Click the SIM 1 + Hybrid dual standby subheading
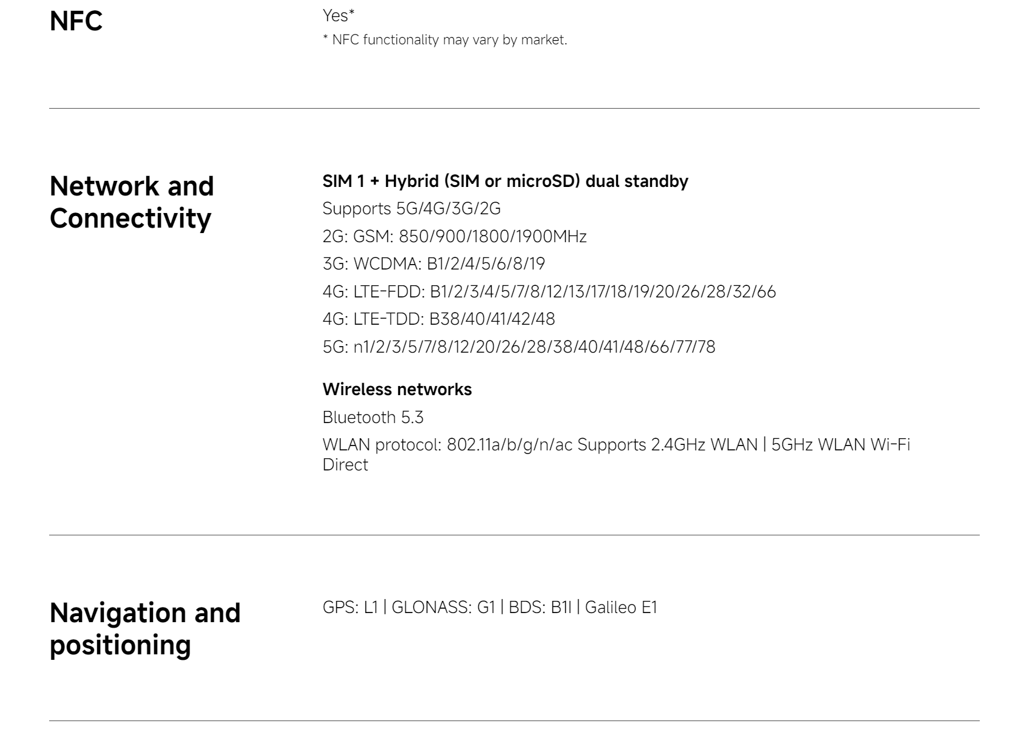This screenshot has width=1035, height=729. [505, 181]
